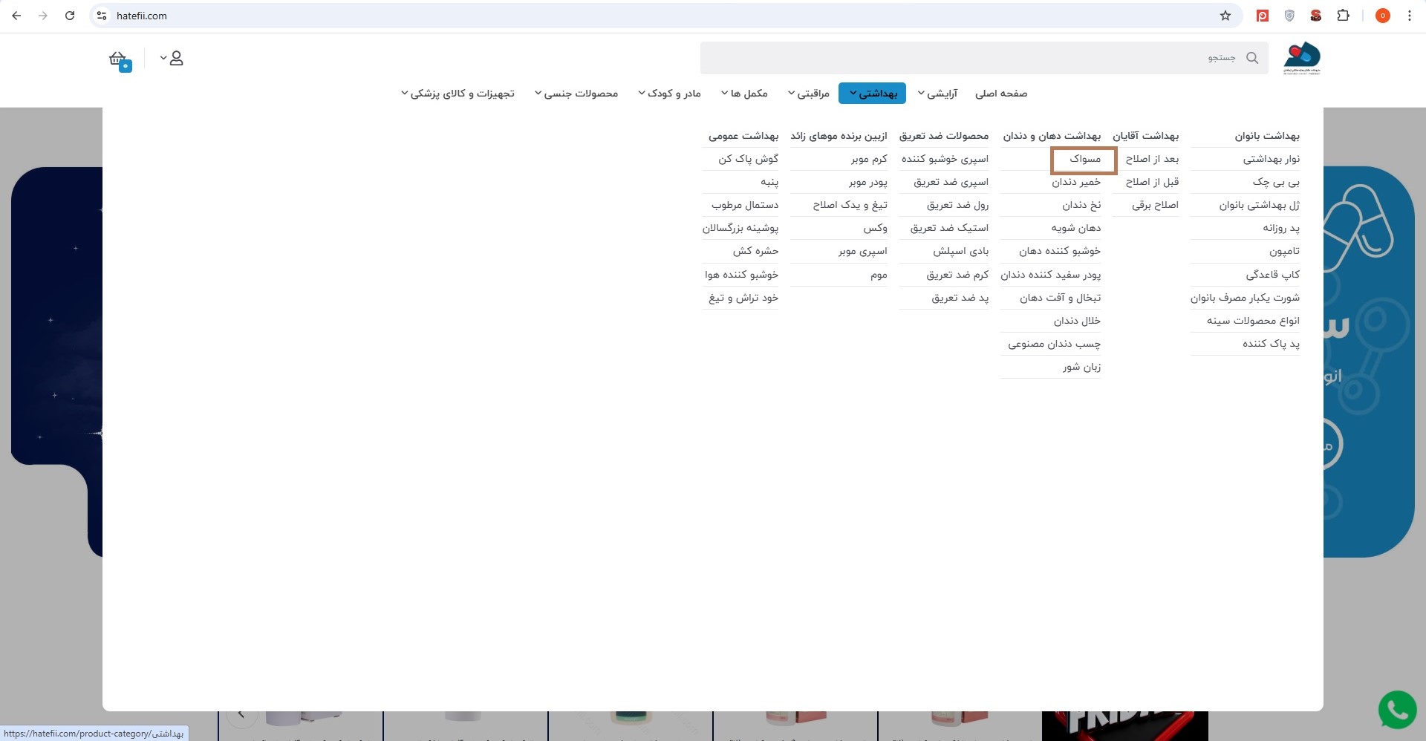Viewport: 1426px width, 741px height.
Task: Reload the page in browser
Action: [x=70, y=16]
